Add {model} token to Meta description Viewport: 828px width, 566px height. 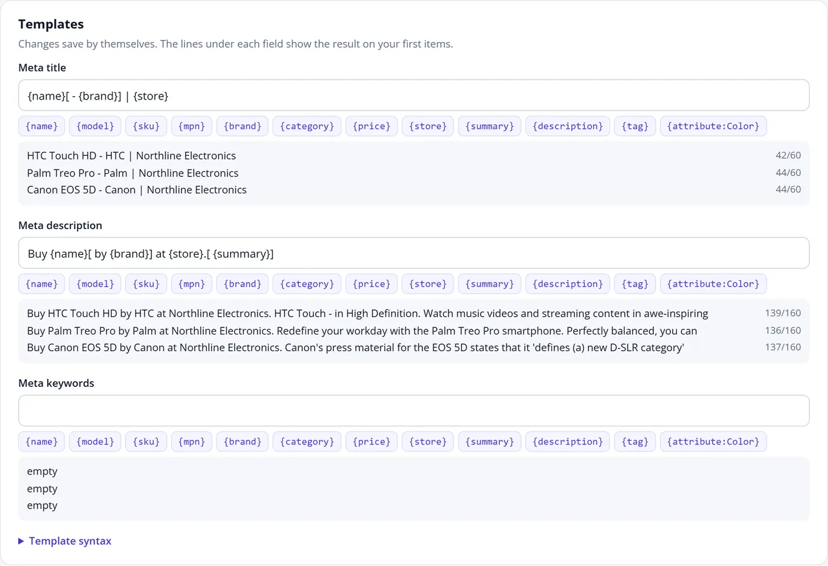[95, 284]
